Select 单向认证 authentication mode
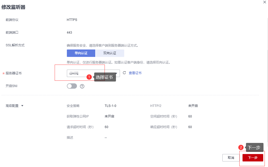Screen dimensions: 268x167 click(x=81, y=53)
